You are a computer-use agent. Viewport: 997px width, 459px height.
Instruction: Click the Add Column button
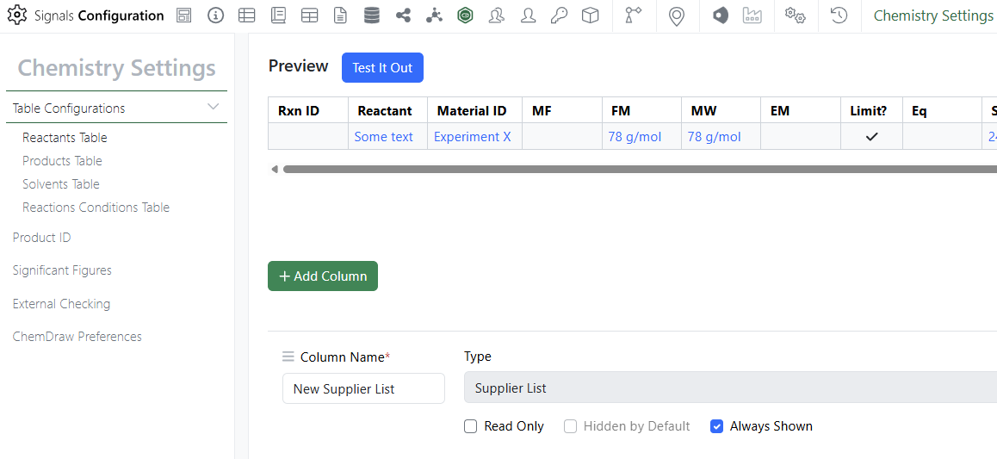323,276
